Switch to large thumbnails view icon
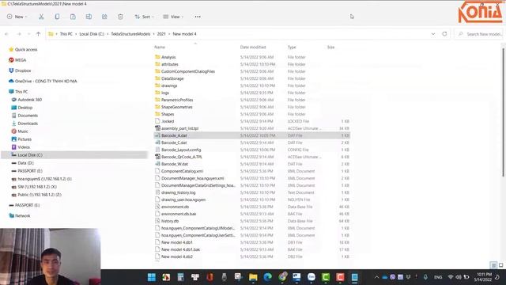Viewport: 506px width, 285px height. tap(500, 265)
